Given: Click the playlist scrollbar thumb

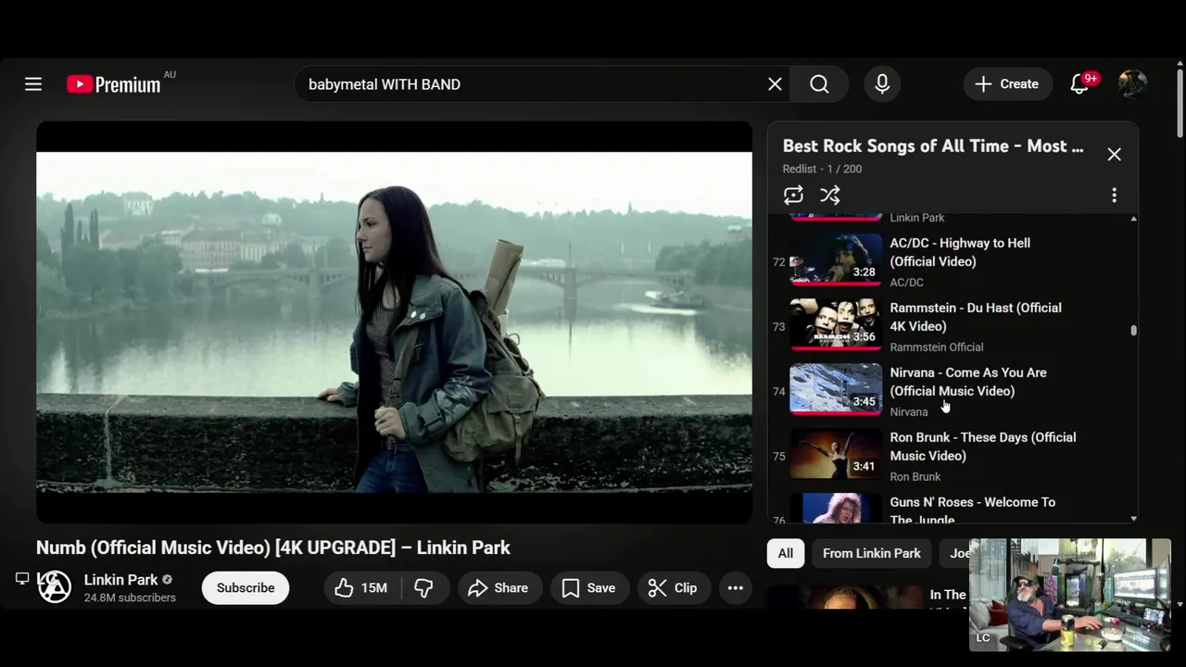Looking at the screenshot, I should [x=1133, y=330].
